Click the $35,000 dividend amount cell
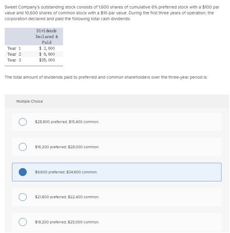 pos(47,60)
